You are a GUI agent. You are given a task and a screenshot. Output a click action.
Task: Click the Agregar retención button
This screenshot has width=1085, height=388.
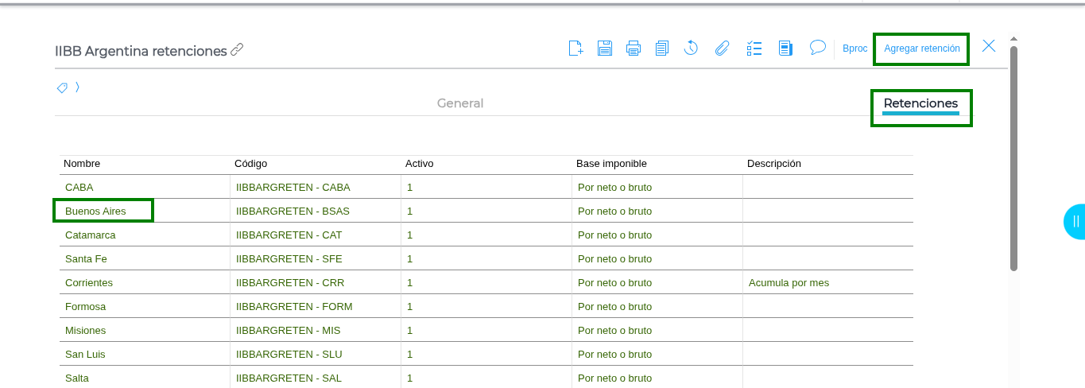(x=921, y=48)
